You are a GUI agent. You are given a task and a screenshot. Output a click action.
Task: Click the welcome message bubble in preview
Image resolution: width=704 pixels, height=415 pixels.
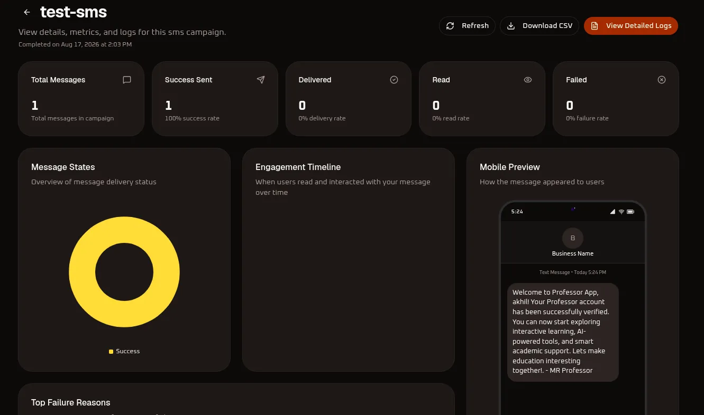563,332
